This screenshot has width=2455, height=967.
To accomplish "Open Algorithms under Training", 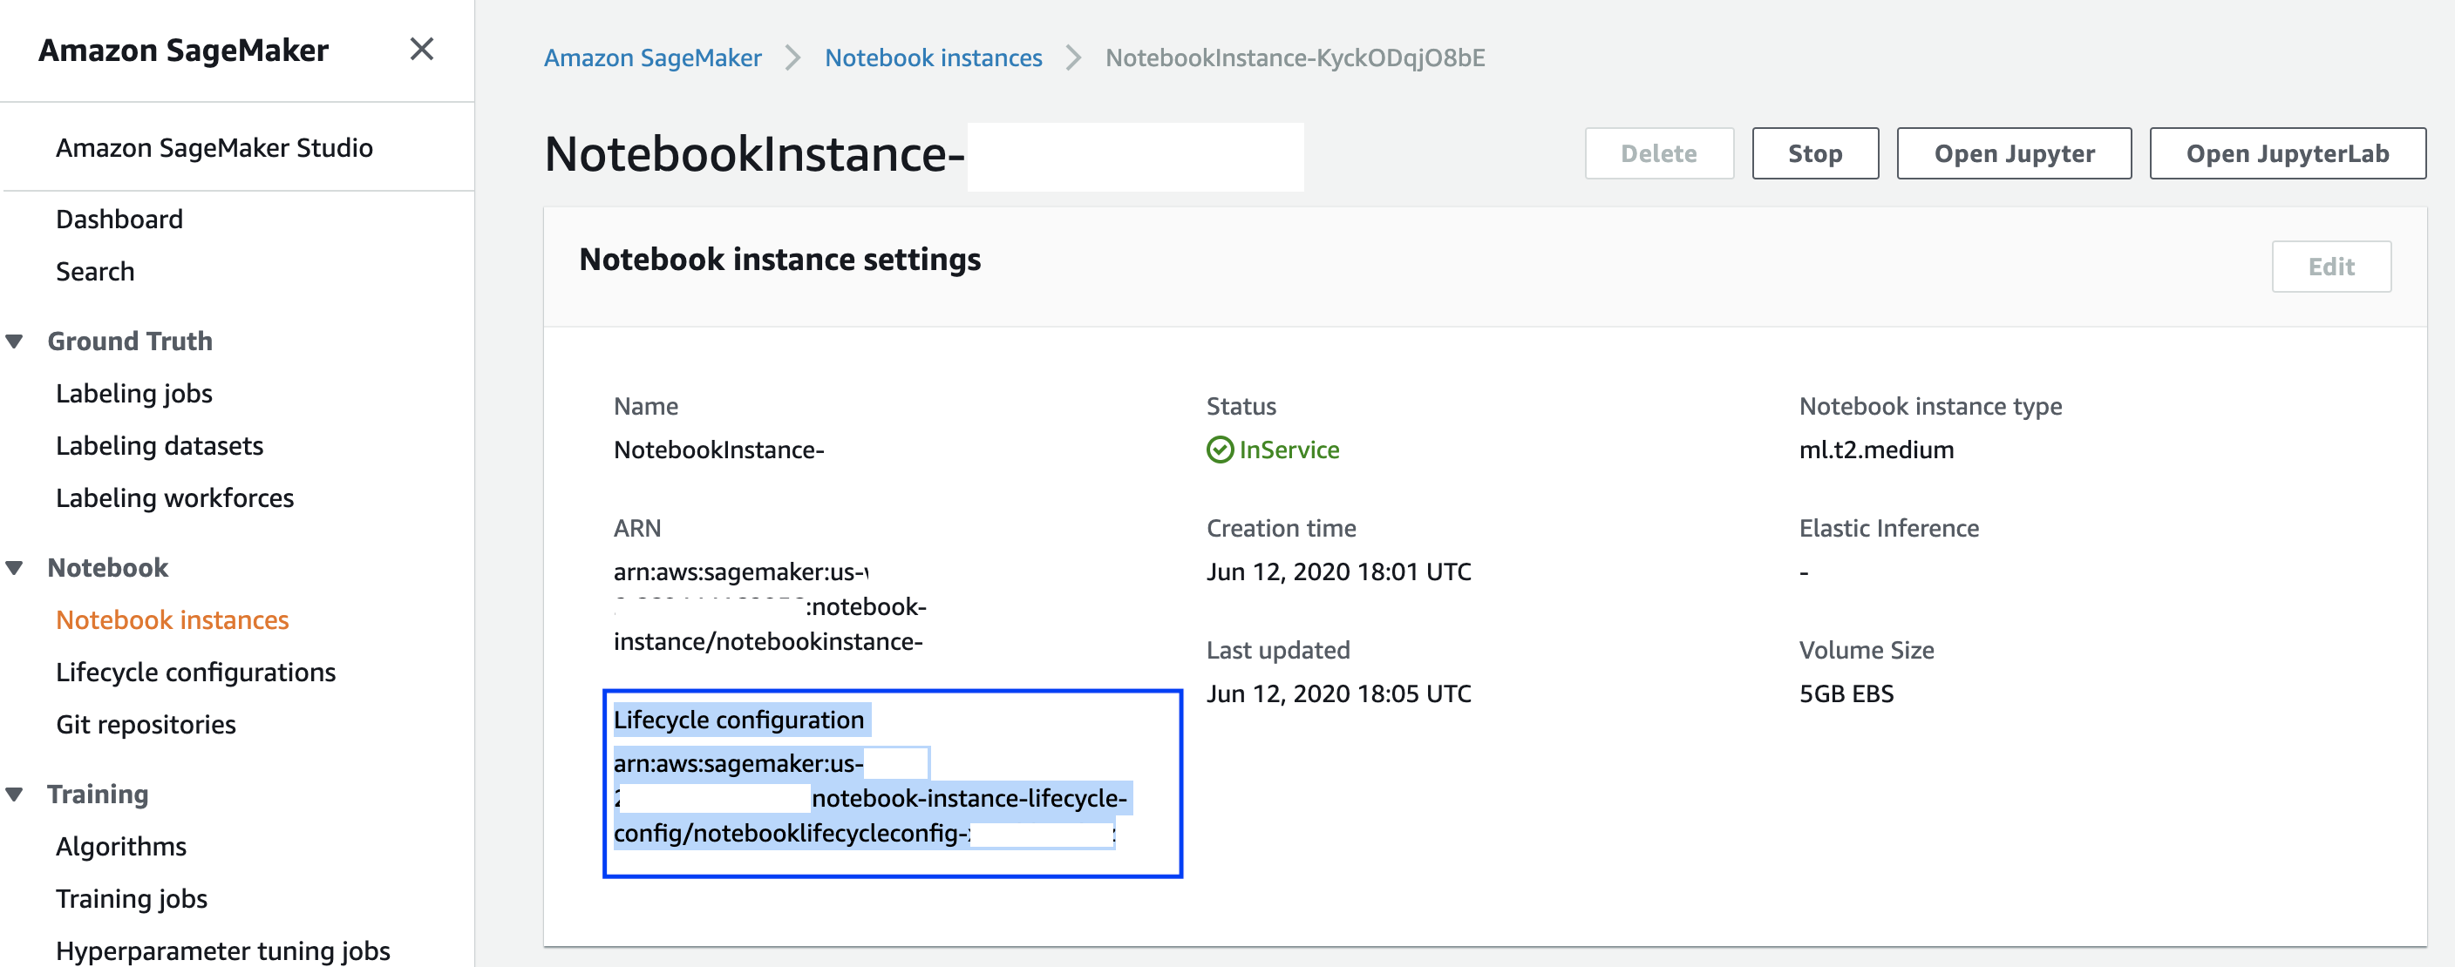I will click(x=121, y=847).
